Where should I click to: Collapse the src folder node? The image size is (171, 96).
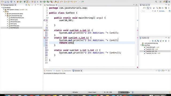tap(4, 11)
